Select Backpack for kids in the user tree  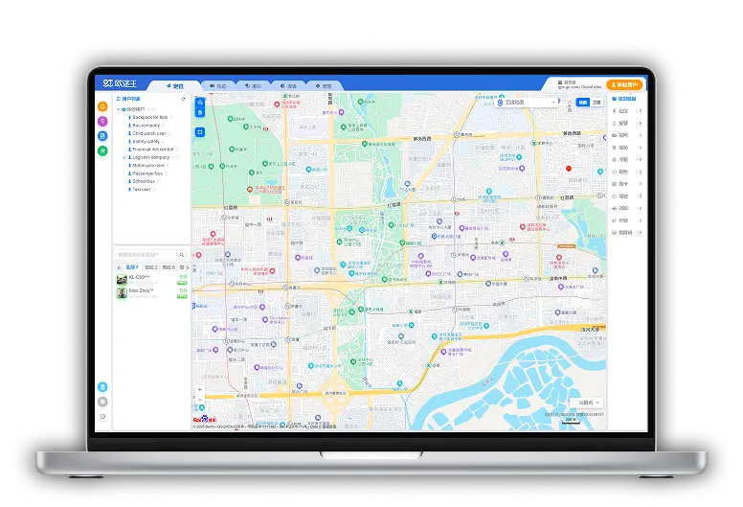[149, 117]
